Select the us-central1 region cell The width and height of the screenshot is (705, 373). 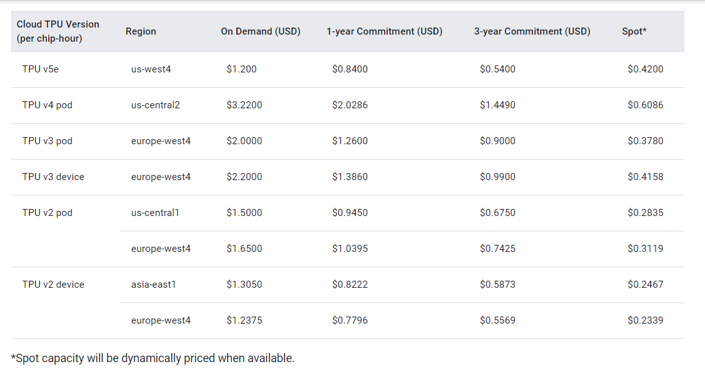click(x=155, y=213)
